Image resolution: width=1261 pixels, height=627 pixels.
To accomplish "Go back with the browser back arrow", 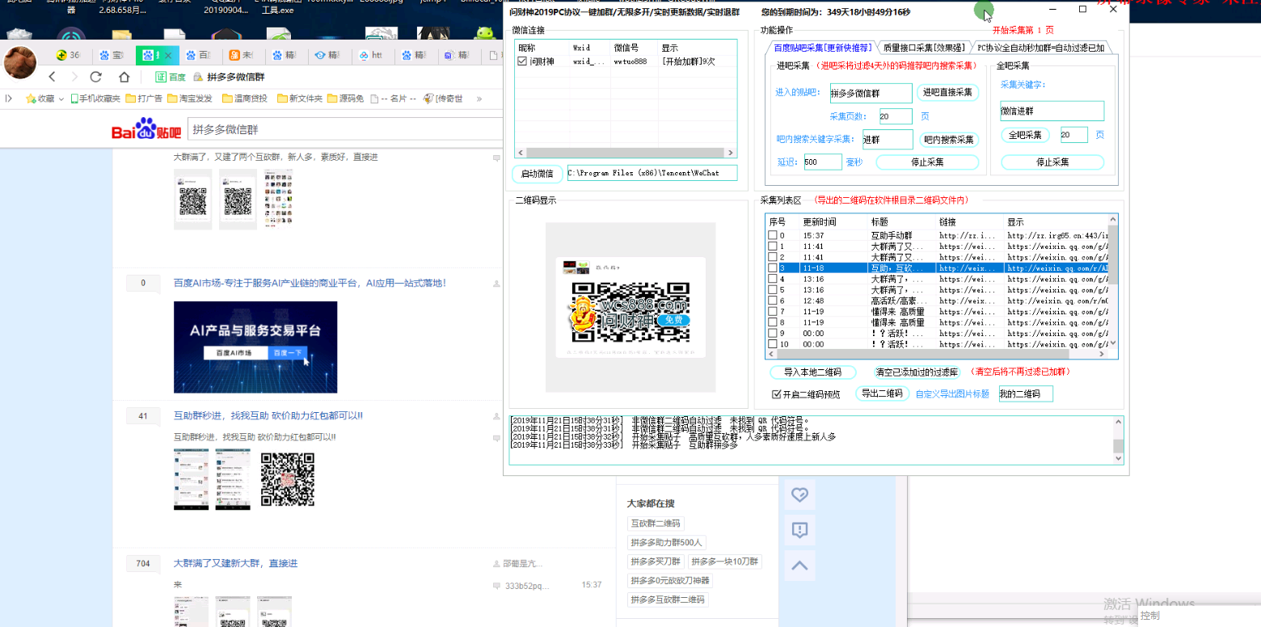I will pos(53,77).
